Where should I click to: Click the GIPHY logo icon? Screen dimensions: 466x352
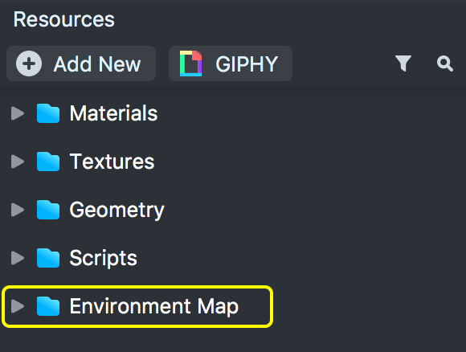[190, 63]
